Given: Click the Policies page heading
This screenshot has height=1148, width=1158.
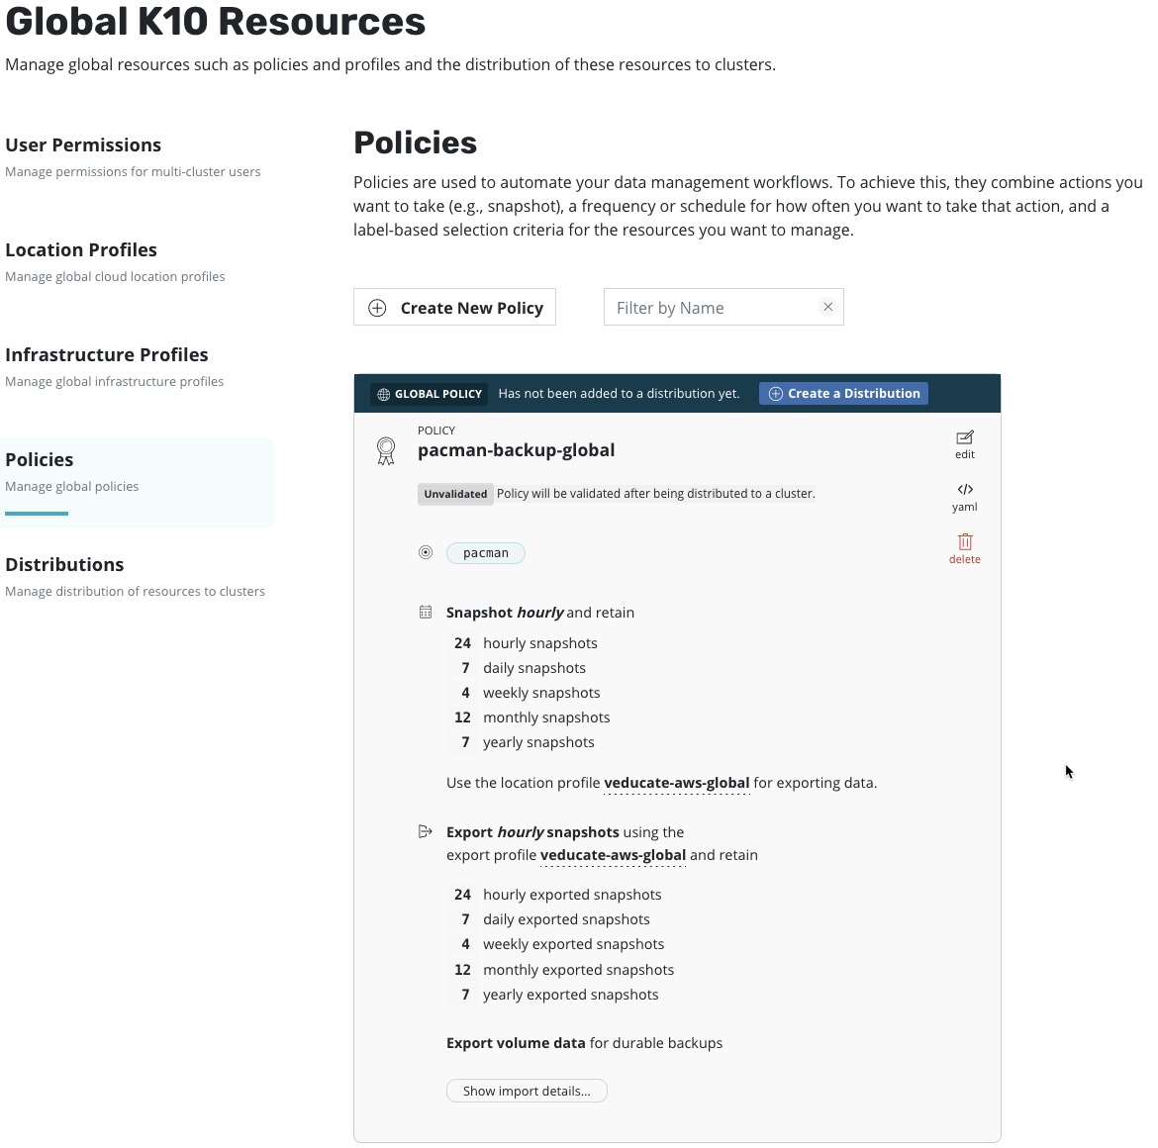Looking at the screenshot, I should 415,143.
